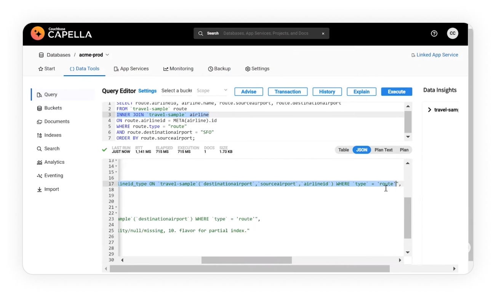Click the ORDER BY route.sourceairport line

click(156, 138)
